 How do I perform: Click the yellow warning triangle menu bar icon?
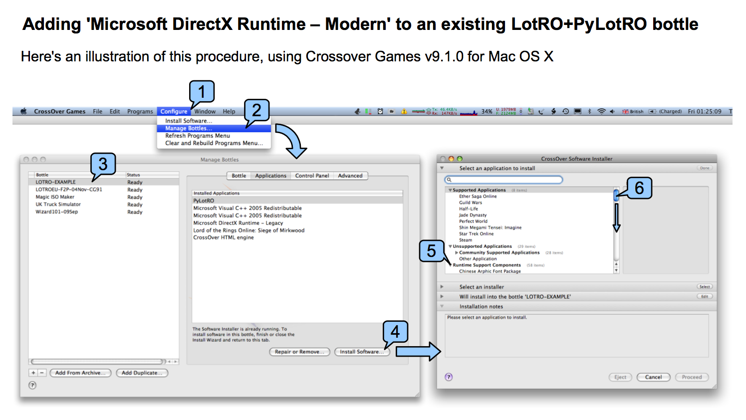(x=404, y=111)
